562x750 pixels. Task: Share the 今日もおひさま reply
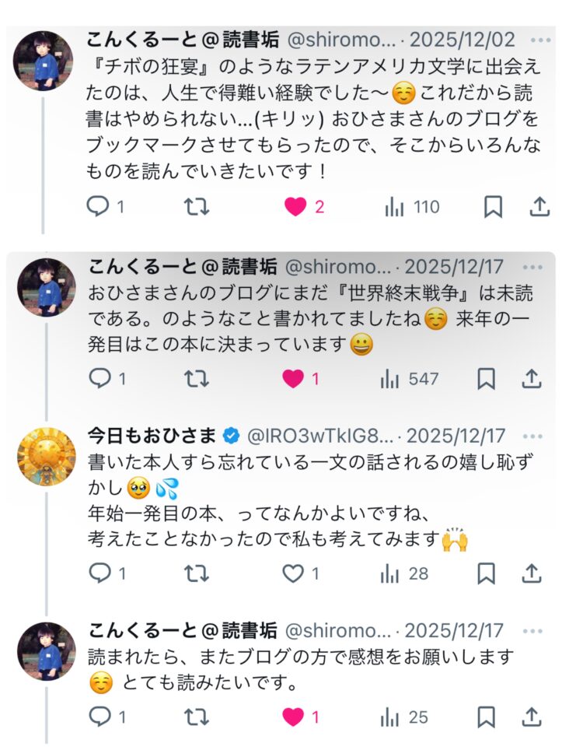pos(532,574)
